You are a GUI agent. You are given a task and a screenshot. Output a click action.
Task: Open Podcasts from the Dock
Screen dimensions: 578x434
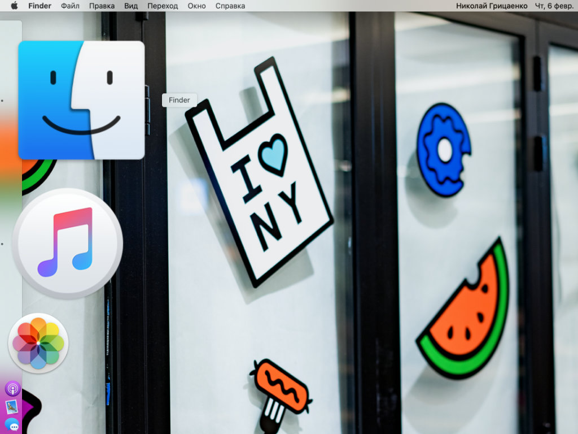pyautogui.click(x=12, y=389)
